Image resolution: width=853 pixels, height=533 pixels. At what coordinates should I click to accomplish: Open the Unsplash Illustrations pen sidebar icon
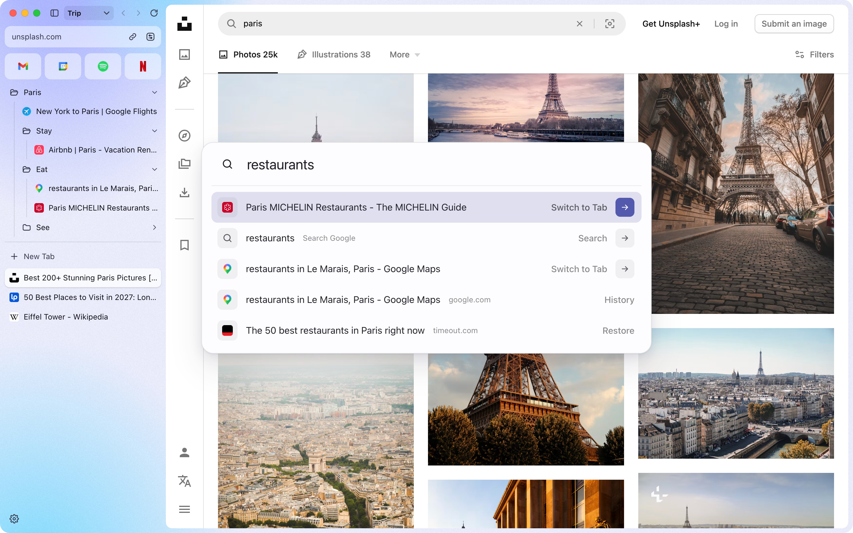click(x=184, y=83)
